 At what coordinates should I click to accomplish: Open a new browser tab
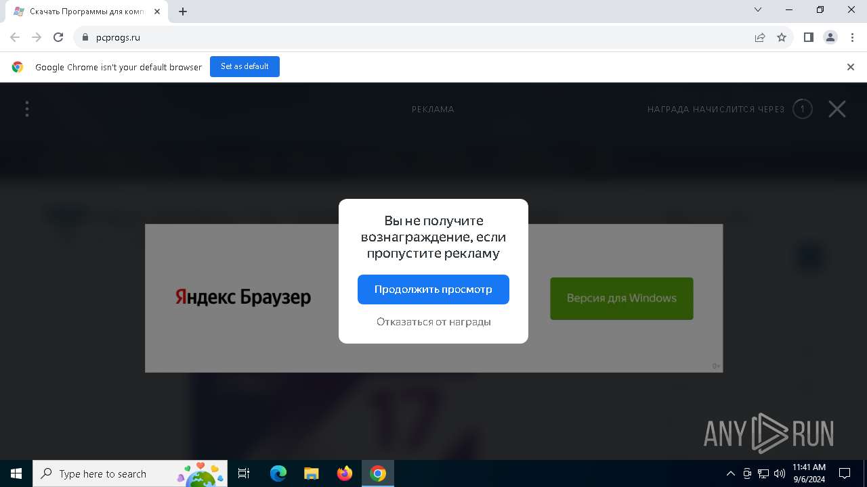[x=183, y=11]
